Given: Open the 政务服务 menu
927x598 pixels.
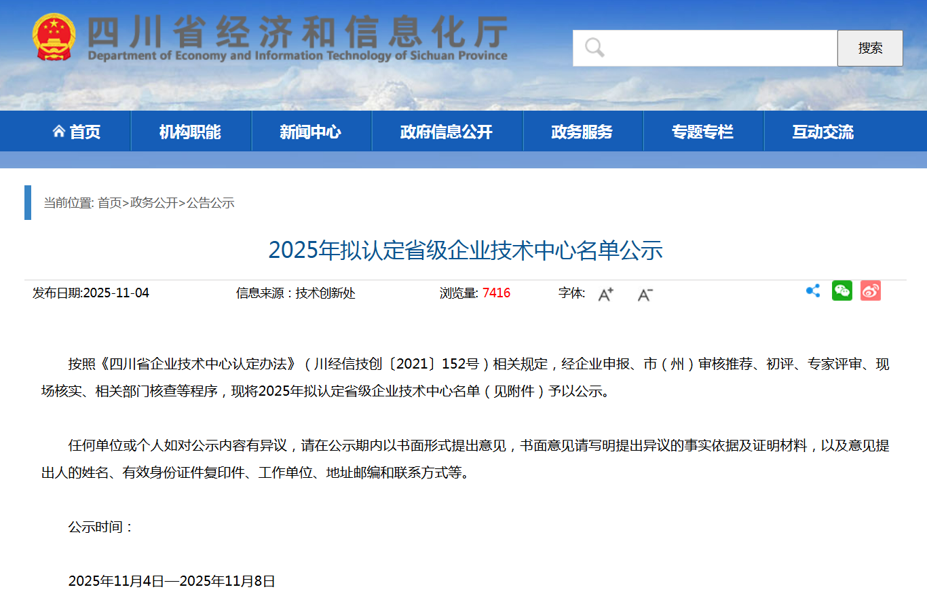Looking at the screenshot, I should [x=582, y=132].
